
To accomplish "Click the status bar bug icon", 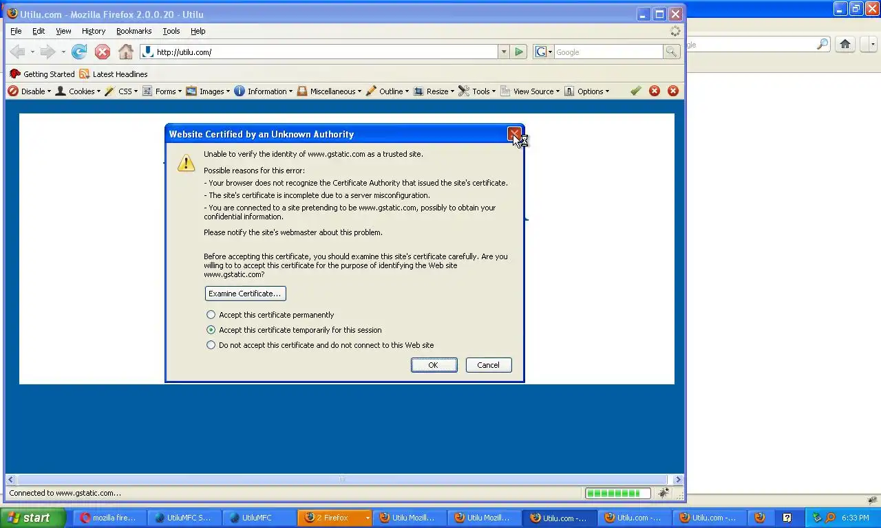I will click(x=664, y=493).
